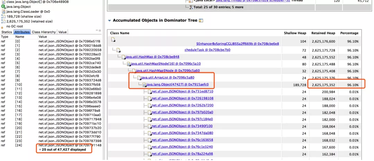This screenshot has width=374, height=161.
Task: Click the java.lang.ClassLoader @ 0x0 icon
Action: pos(3,11)
